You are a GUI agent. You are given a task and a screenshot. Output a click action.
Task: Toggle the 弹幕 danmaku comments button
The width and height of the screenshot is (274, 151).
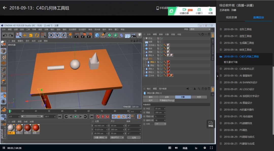[x=211, y=124]
